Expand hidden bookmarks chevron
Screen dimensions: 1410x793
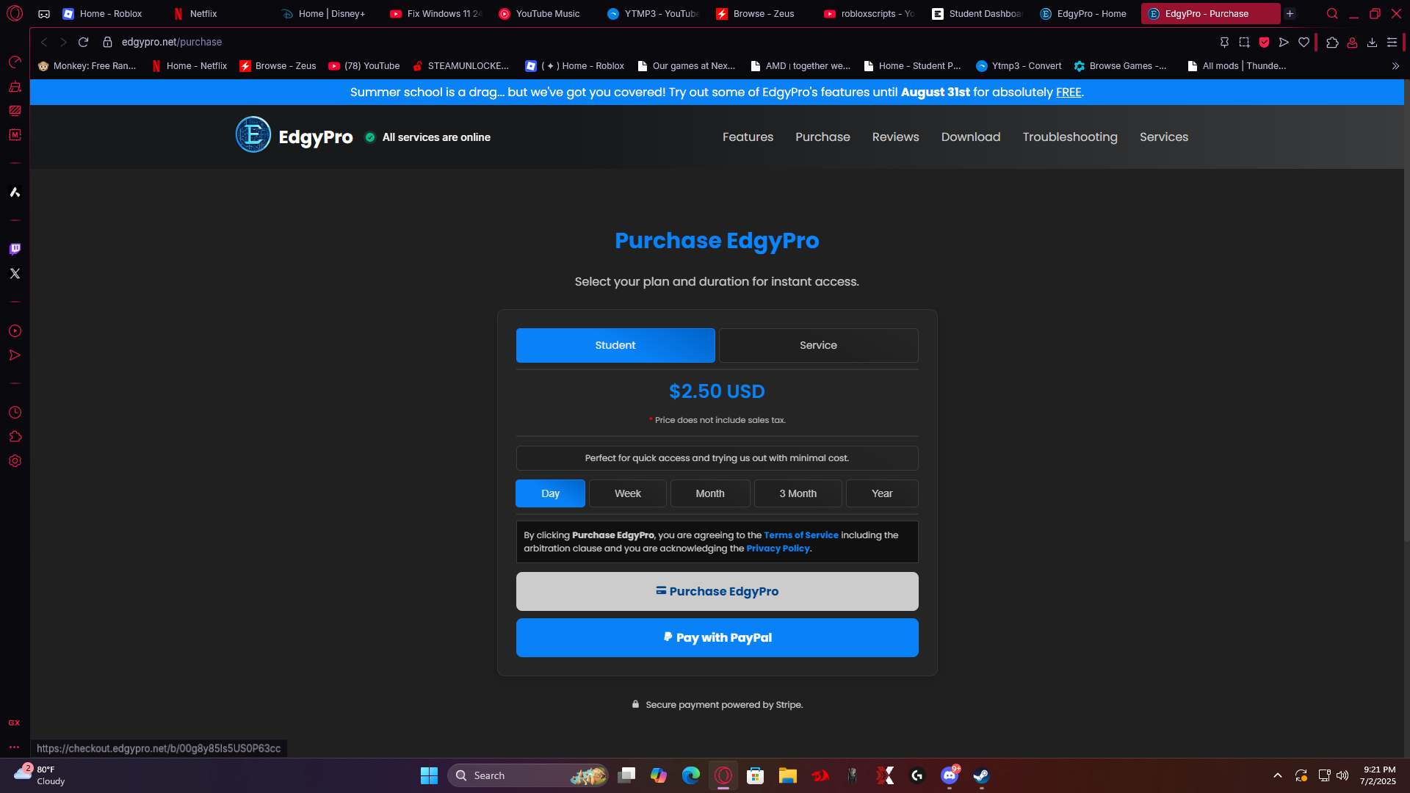click(x=1395, y=66)
